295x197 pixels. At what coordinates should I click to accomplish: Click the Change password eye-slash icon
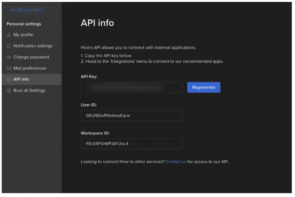click(x=9, y=57)
